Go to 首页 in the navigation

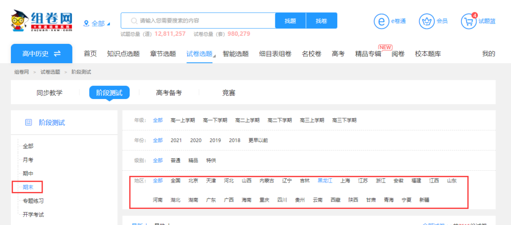click(x=90, y=54)
